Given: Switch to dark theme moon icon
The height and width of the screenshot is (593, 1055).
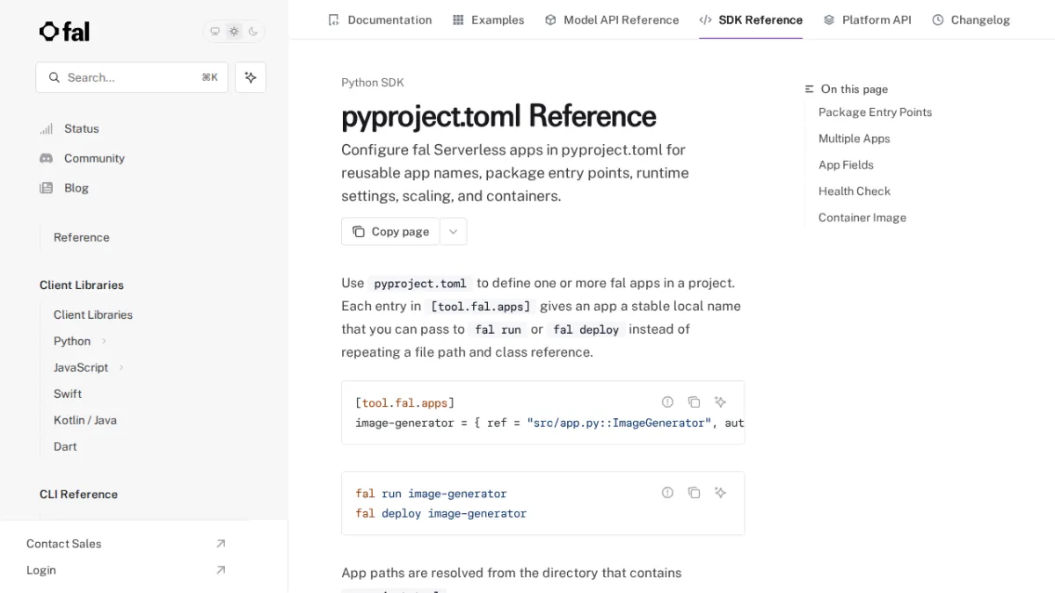Looking at the screenshot, I should click(253, 32).
